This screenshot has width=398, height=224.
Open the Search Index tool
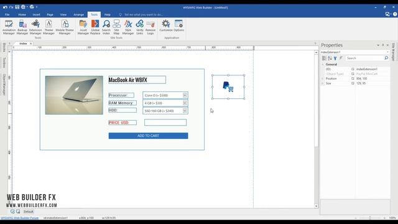pos(106,27)
